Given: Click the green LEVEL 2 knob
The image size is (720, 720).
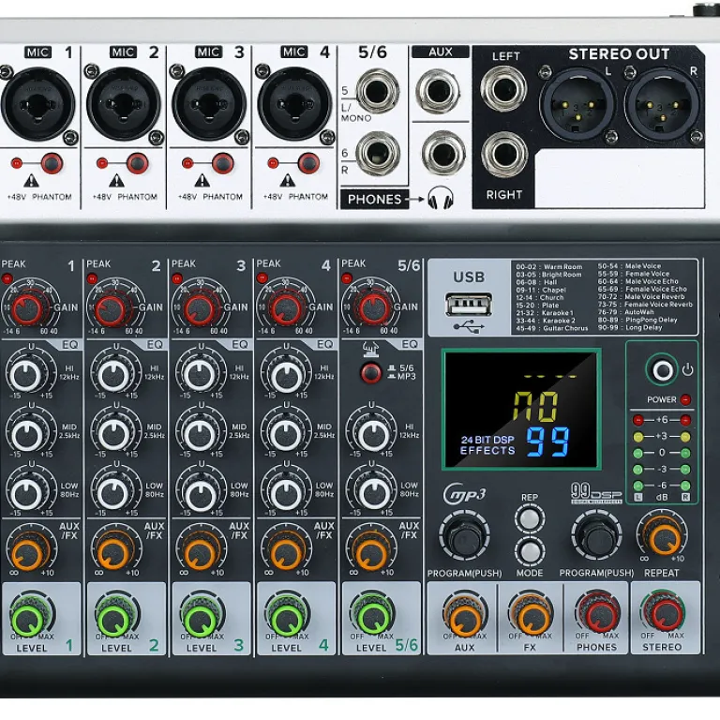Looking at the screenshot, I should pos(114,618).
